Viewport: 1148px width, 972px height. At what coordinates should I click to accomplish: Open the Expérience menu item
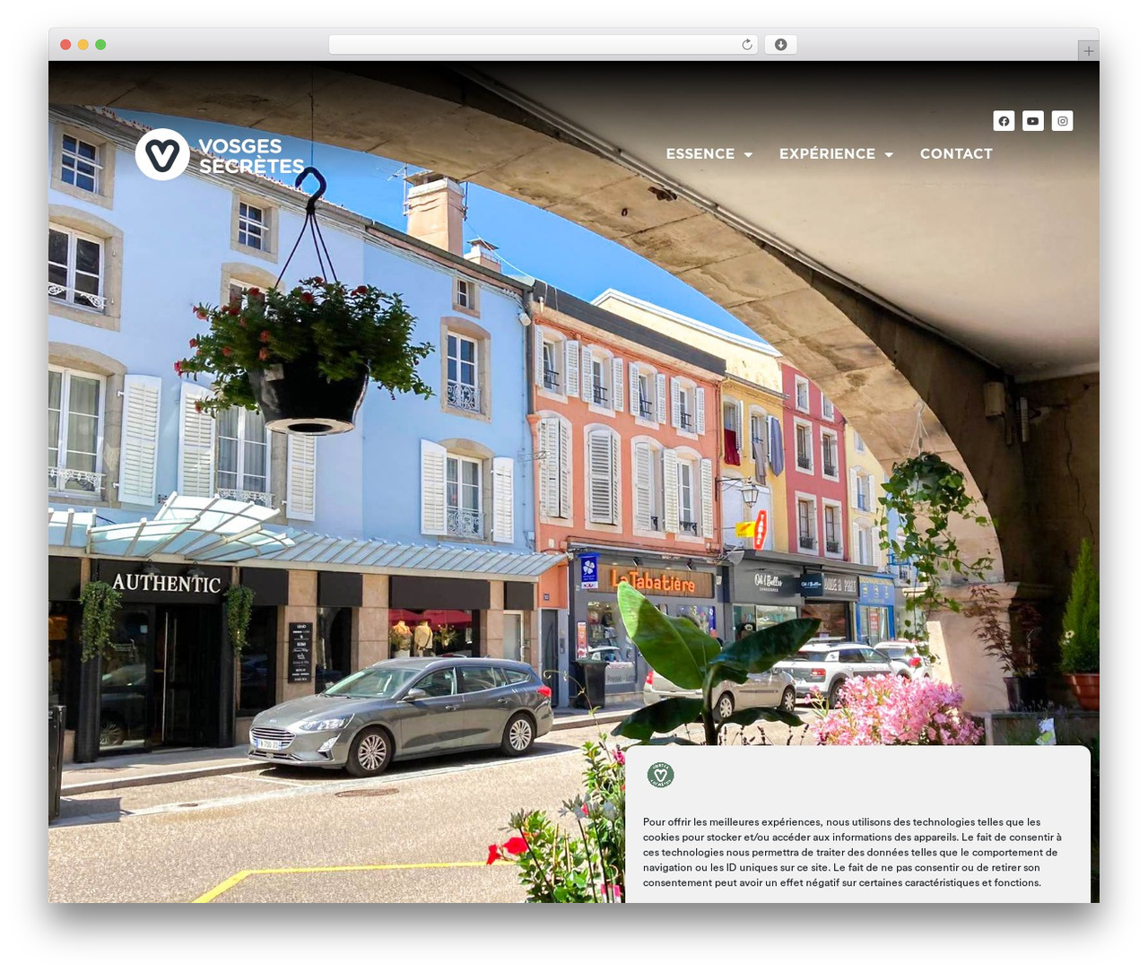[x=827, y=153]
